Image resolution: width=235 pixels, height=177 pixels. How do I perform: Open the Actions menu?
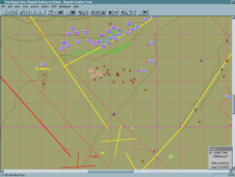[x=35, y=7]
